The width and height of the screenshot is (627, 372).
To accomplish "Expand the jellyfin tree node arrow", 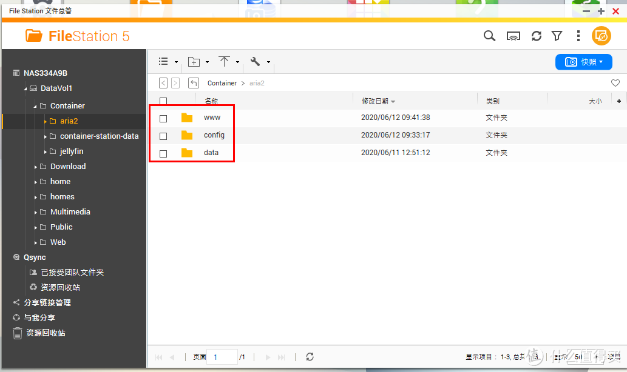I will point(45,151).
